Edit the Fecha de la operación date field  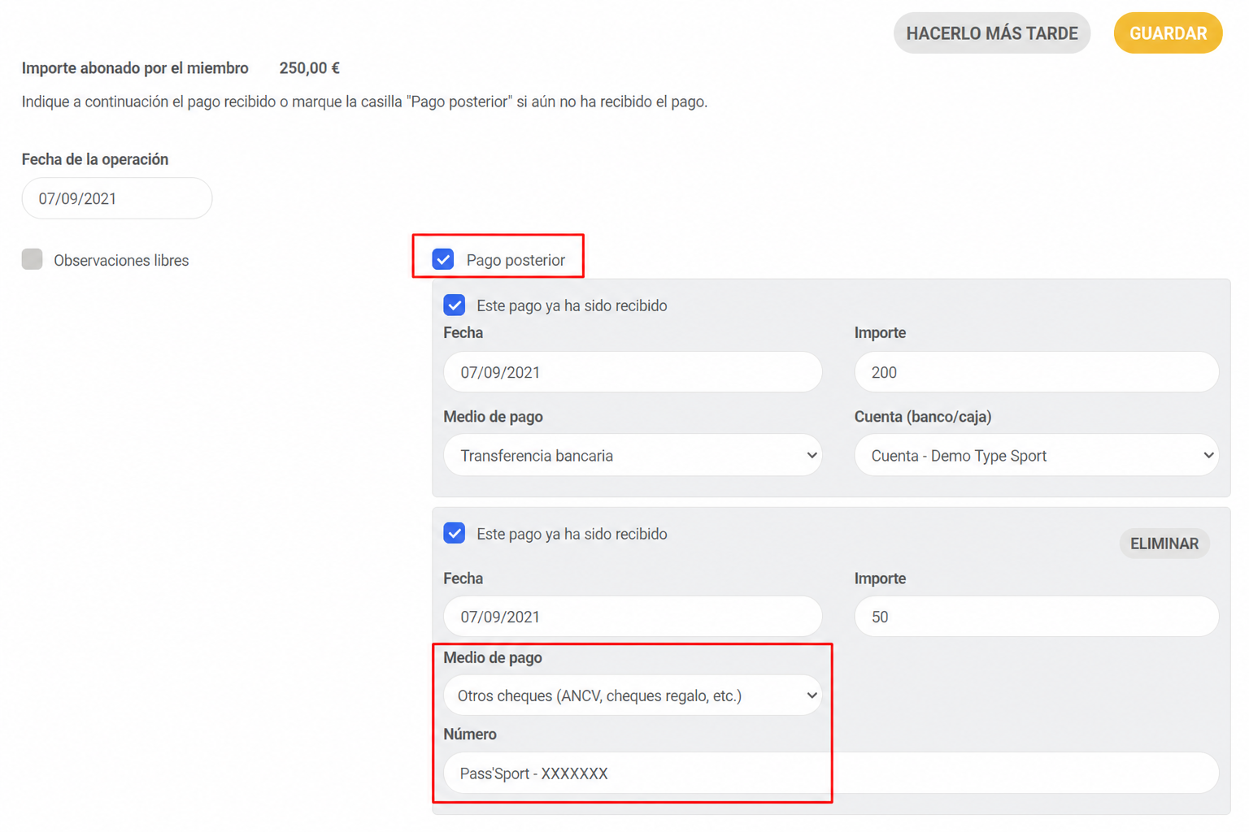117,198
